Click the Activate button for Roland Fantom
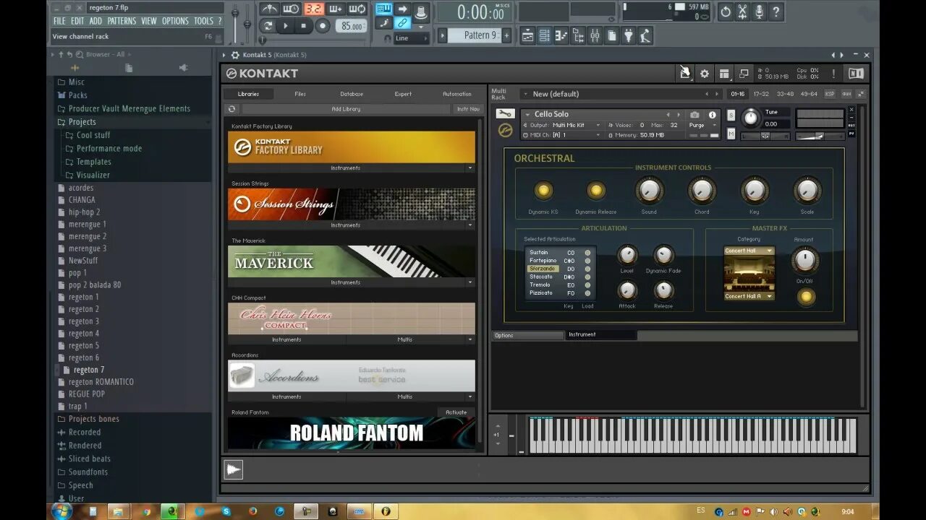The height and width of the screenshot is (520, 926). point(456,412)
